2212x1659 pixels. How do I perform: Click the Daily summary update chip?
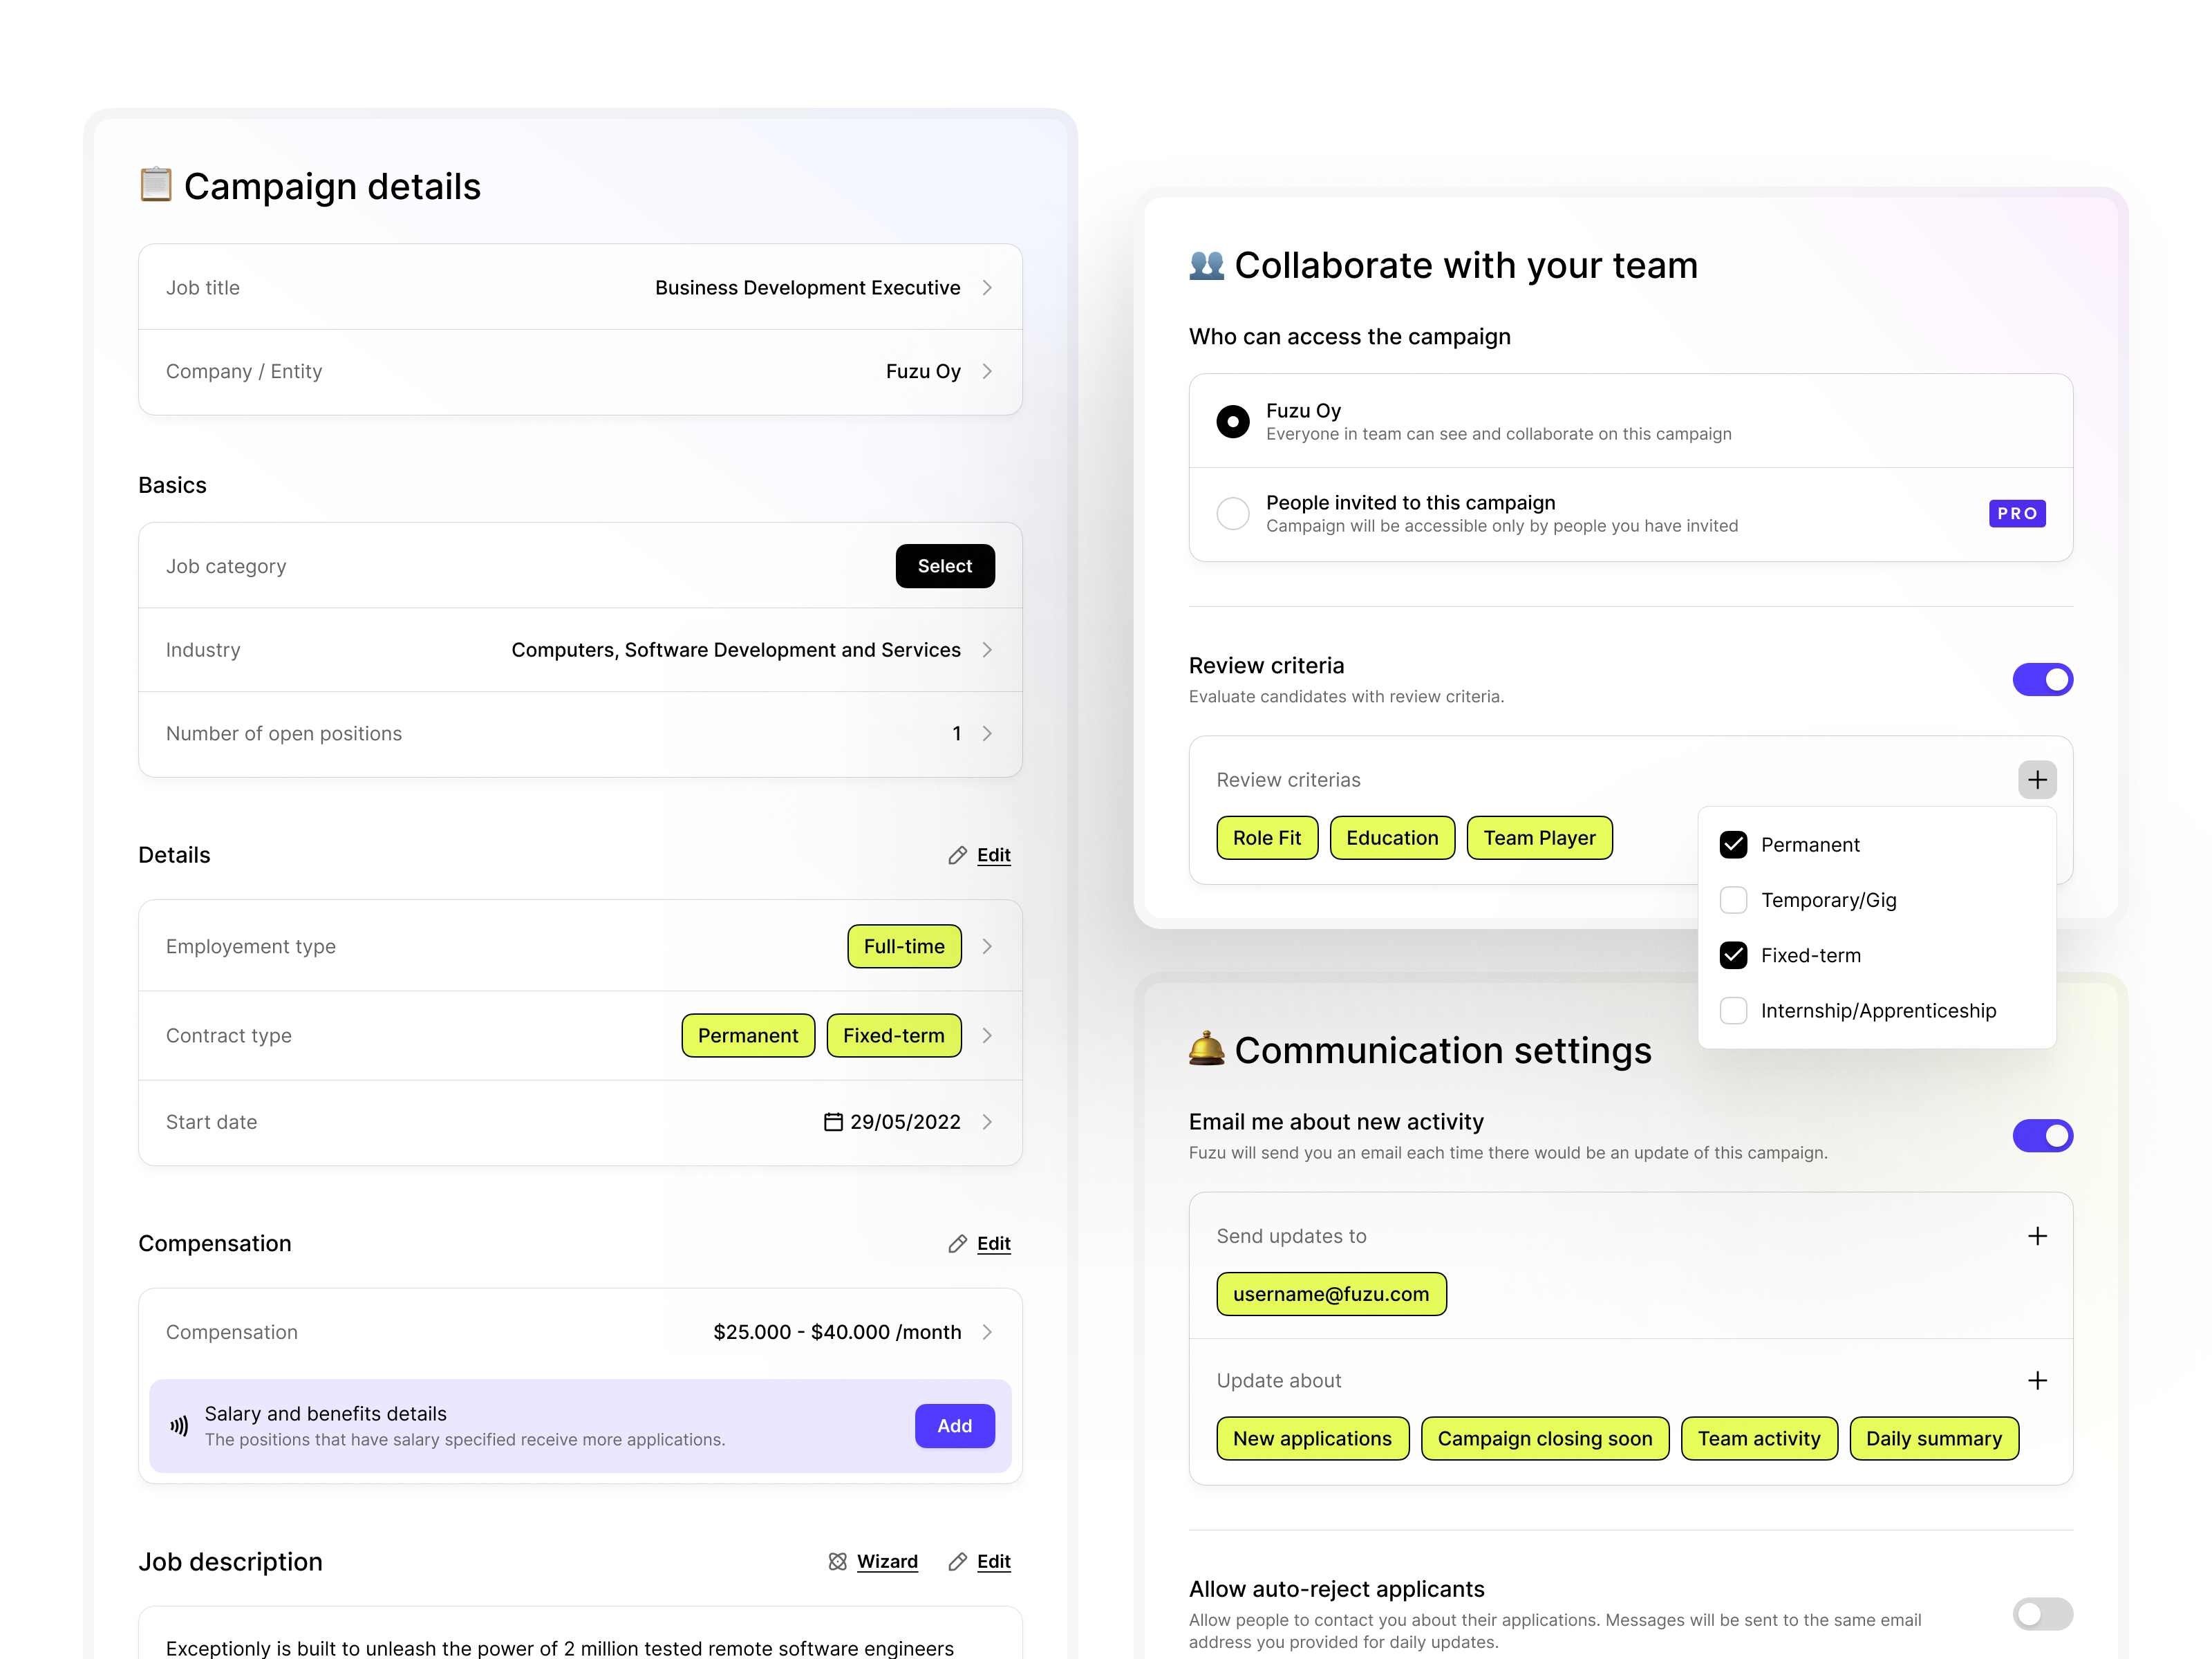click(1934, 1438)
